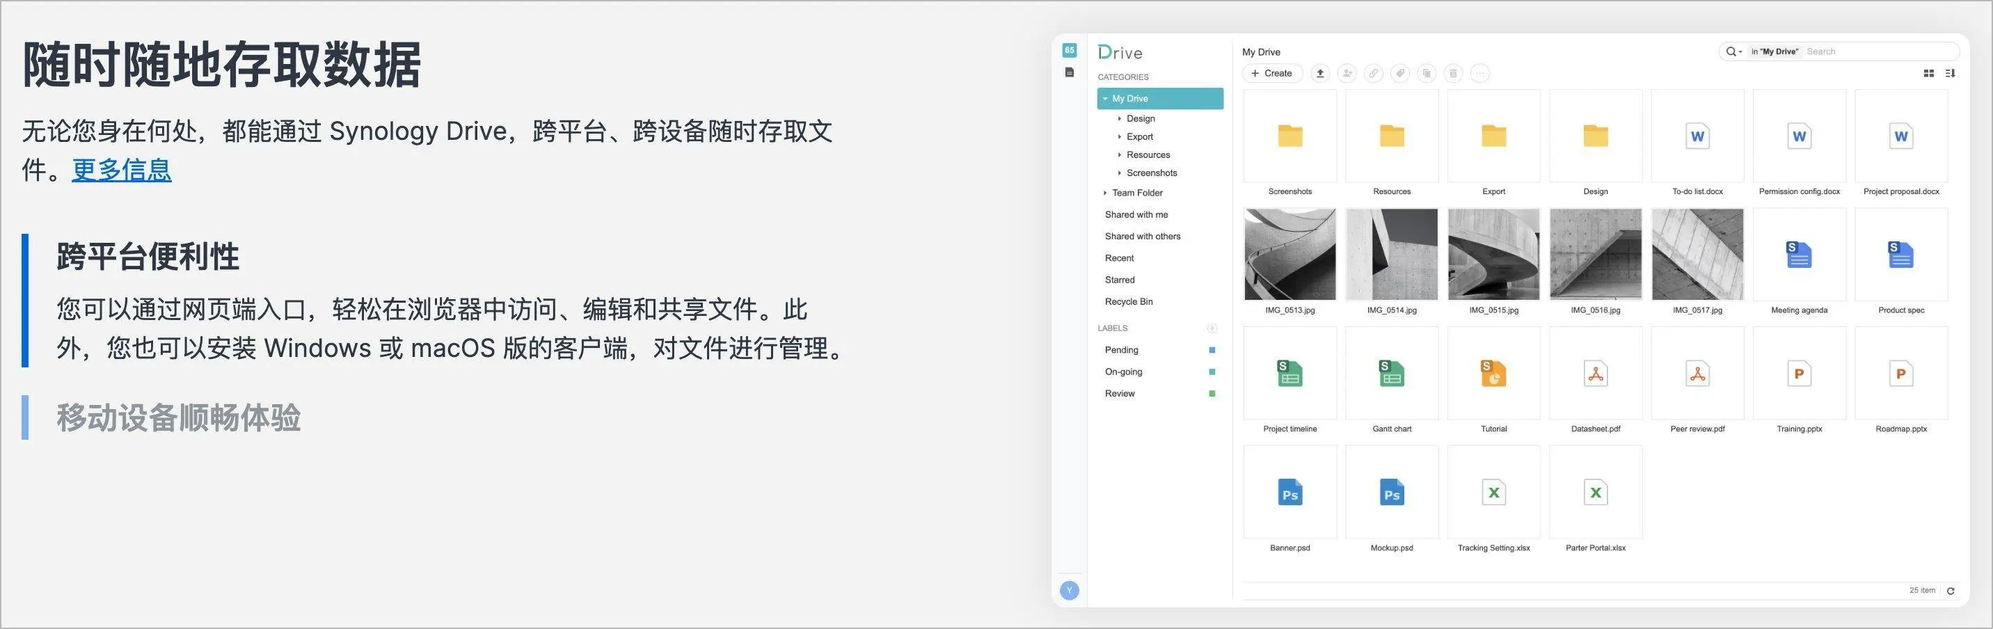This screenshot has width=1993, height=629.
Task: Expand the 移动设备顺畅体验 section heading
Action: [178, 417]
